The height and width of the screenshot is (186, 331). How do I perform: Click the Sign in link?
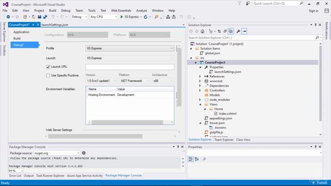pos(313,11)
